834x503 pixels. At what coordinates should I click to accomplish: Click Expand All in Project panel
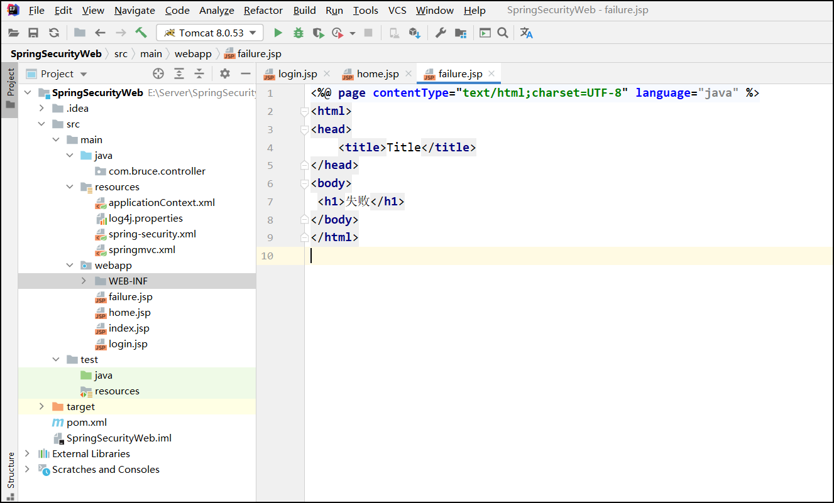click(179, 73)
